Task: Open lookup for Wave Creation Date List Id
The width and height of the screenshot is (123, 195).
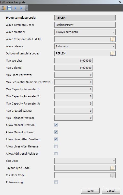Action: coord(113,39)
